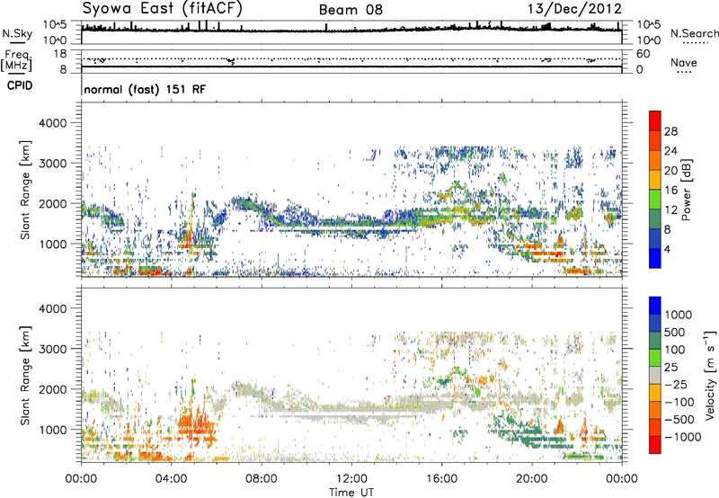This screenshot has height=498, width=719.
Task: Click the blue top of velocity colorbar
Action: pos(655,306)
